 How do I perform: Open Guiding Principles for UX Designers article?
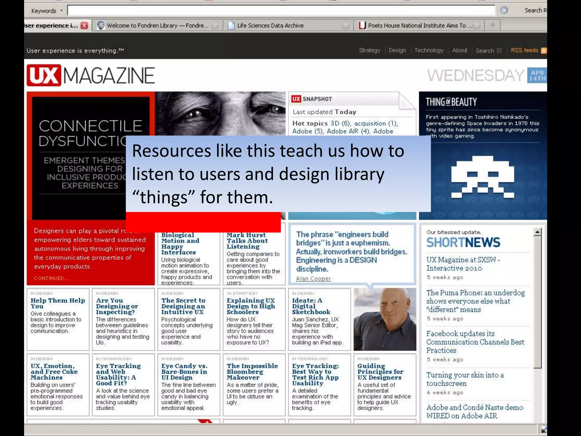[x=380, y=372]
